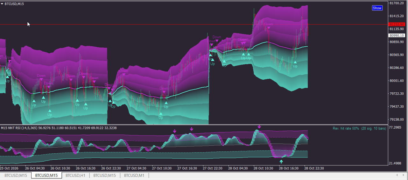Click the 81415.20 price scale value
Screen dimensions: 408x180
pyautogui.click(x=397, y=16)
